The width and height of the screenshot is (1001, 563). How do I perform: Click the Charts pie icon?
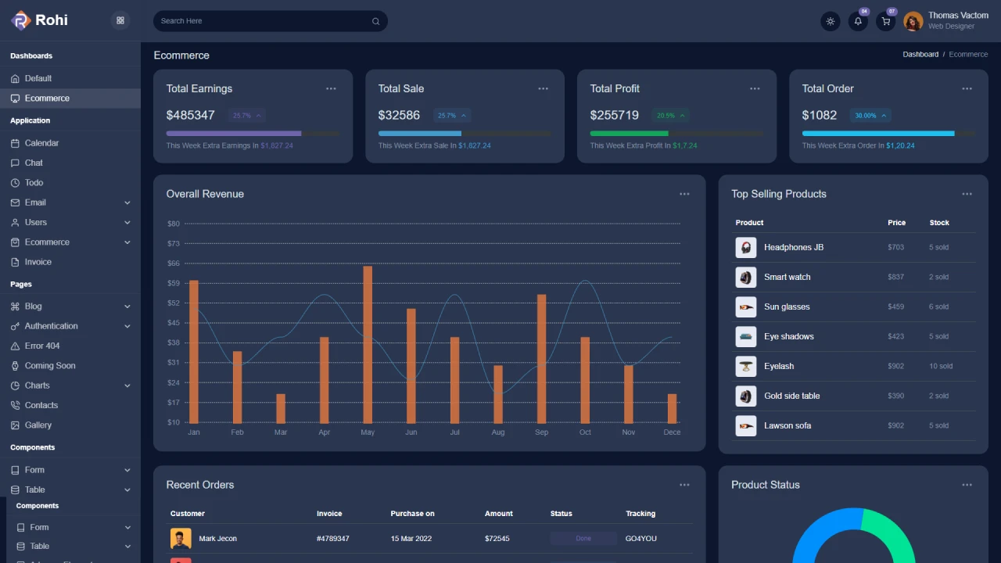(15, 385)
